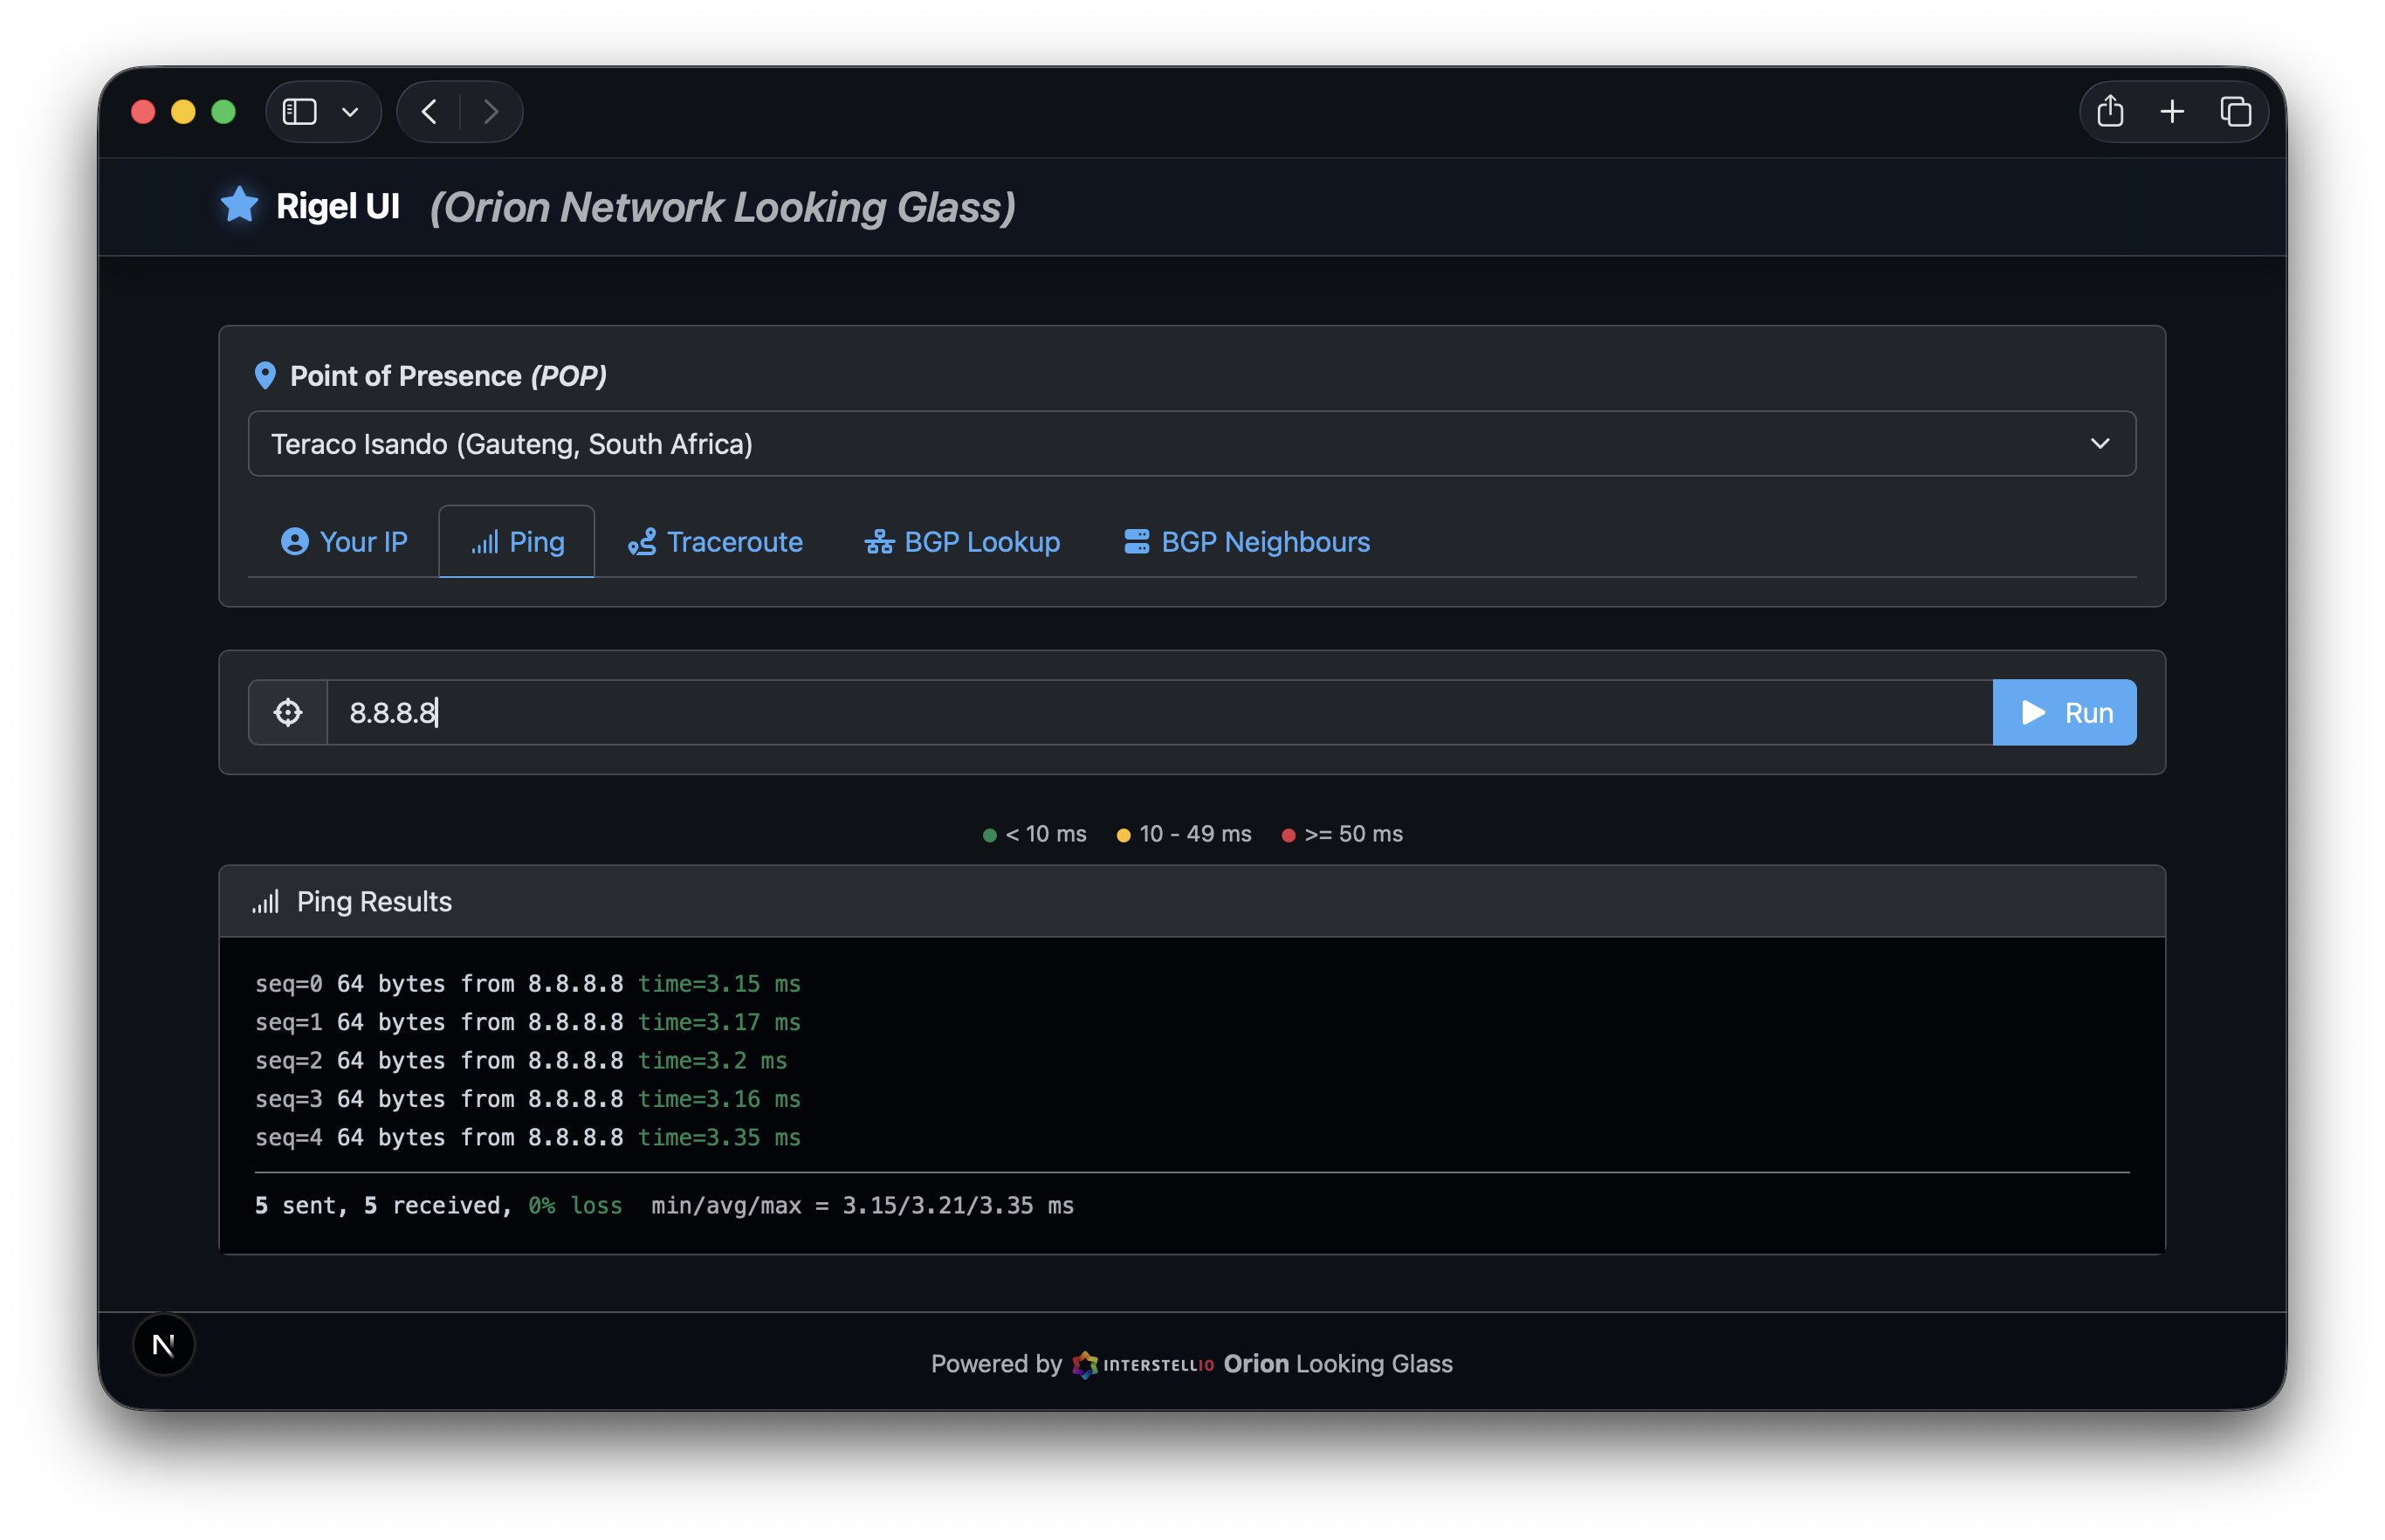This screenshot has height=1540, width=2385.
Task: Click the location pin icon beside Point of Presence
Action: click(x=265, y=376)
